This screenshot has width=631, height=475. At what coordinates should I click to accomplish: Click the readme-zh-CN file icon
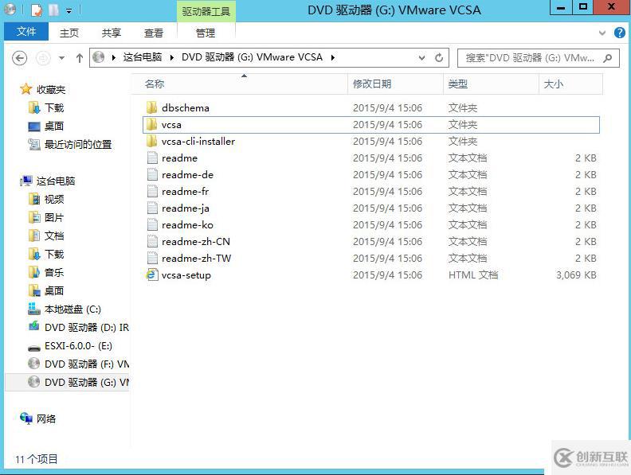point(152,242)
